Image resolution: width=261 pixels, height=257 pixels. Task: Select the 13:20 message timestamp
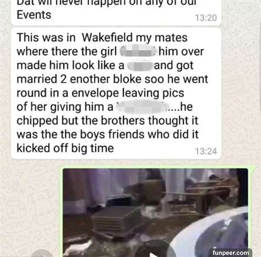206,18
